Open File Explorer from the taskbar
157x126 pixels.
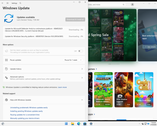[73, 124]
